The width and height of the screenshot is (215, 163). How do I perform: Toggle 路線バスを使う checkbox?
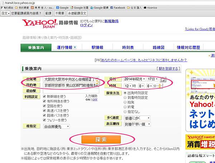click(x=44, y=115)
